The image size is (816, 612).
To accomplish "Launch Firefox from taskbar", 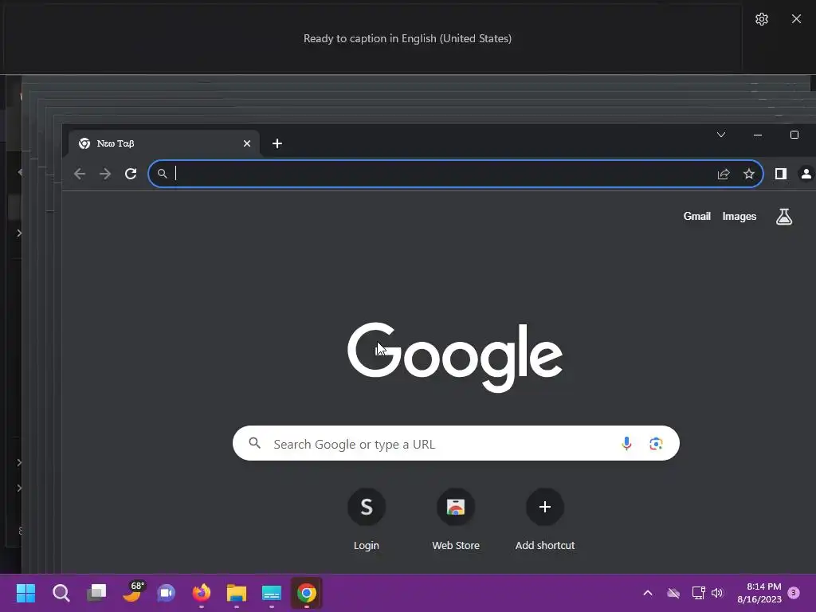I will pos(202,593).
